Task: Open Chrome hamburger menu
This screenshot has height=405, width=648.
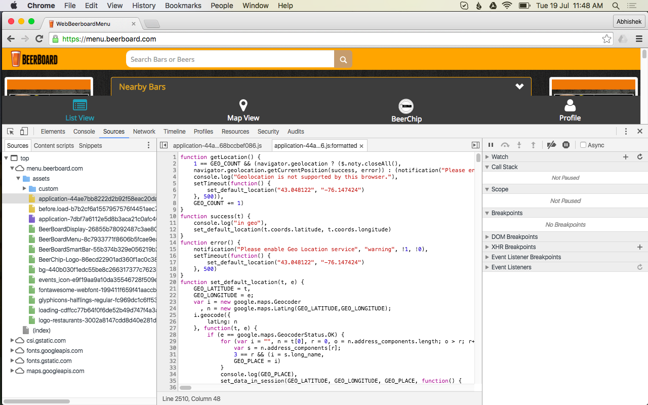Action: tap(639, 39)
